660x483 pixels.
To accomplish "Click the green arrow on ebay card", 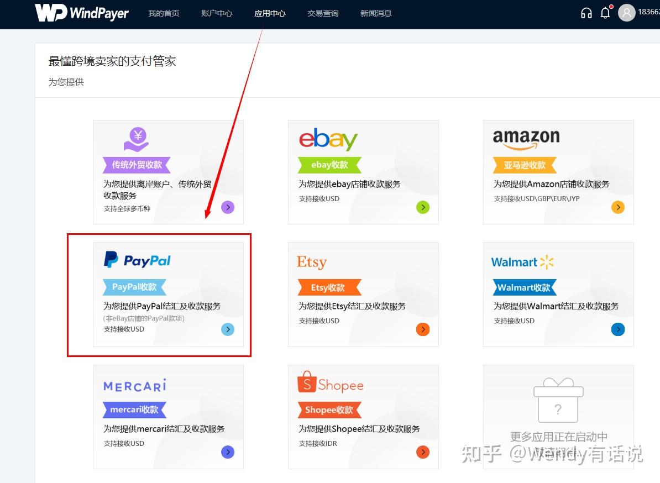I will pyautogui.click(x=423, y=207).
